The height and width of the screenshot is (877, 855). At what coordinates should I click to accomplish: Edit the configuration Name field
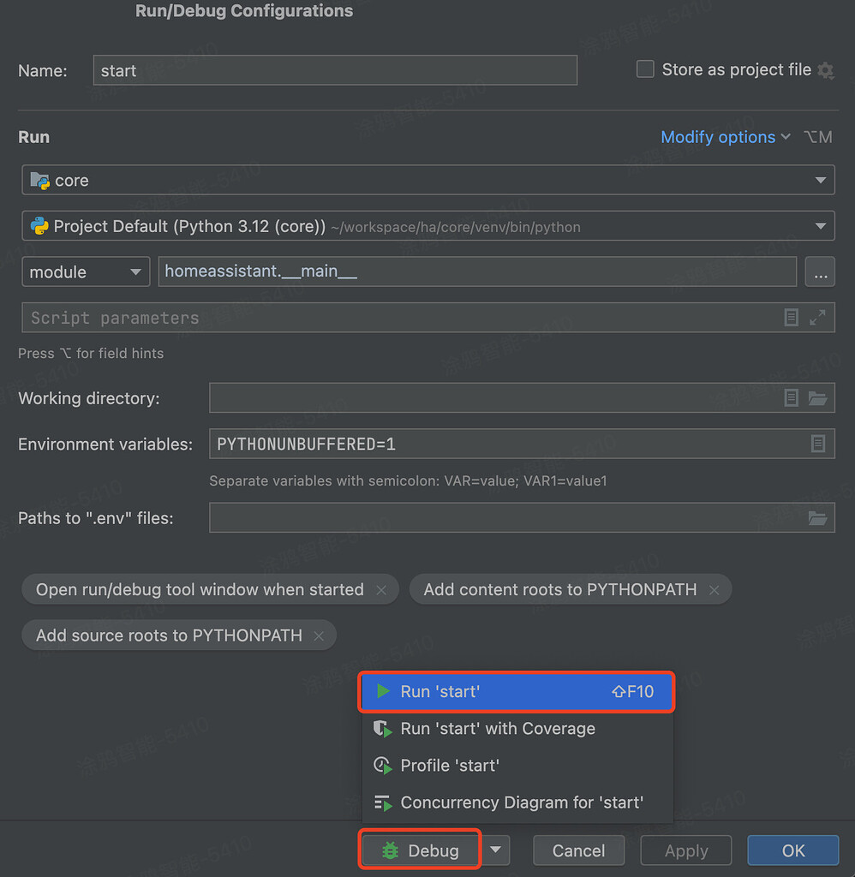pyautogui.click(x=334, y=70)
